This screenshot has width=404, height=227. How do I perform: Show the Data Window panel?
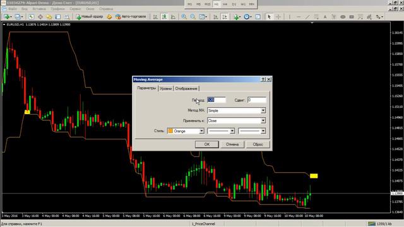(x=40, y=17)
